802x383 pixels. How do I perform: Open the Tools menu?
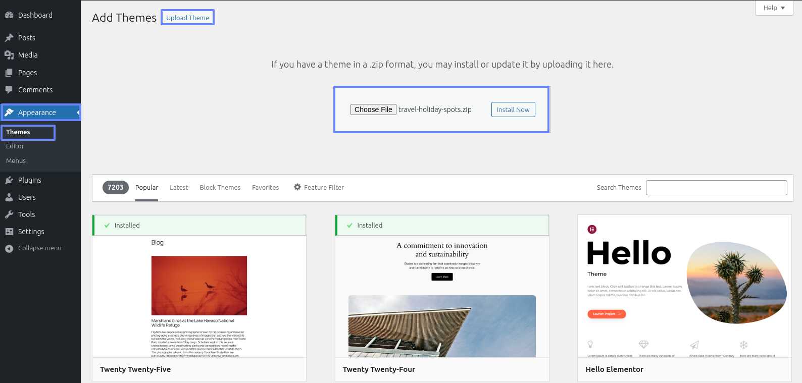click(40, 214)
